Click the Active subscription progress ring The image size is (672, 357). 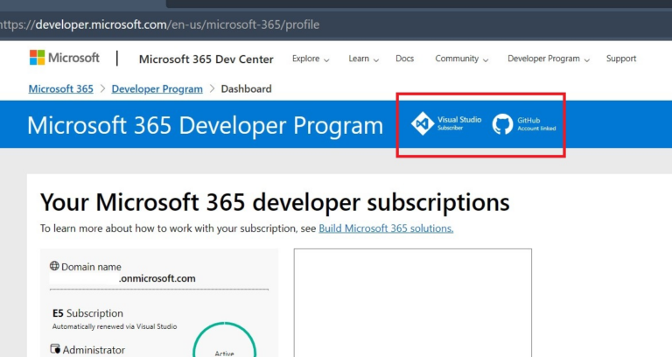(225, 339)
